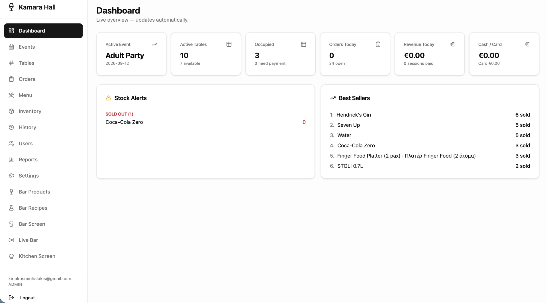This screenshot has height=303, width=547.
Task: Open the Inventory section
Action: (x=43, y=111)
